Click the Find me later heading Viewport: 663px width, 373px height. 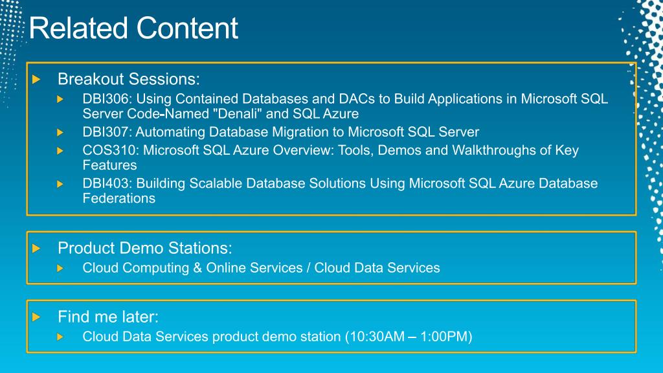108,317
